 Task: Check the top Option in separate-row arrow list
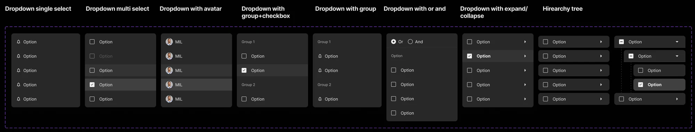coord(546,42)
